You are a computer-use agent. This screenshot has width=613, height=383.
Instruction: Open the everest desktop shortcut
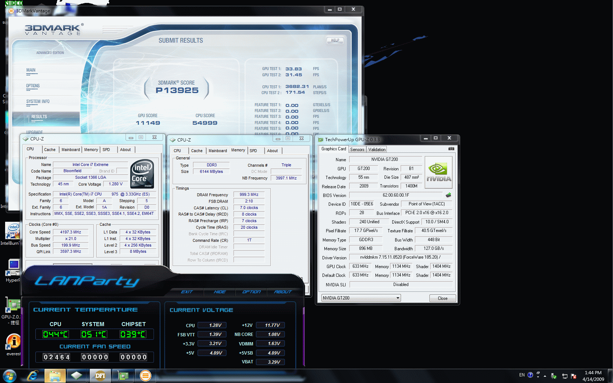tap(14, 345)
